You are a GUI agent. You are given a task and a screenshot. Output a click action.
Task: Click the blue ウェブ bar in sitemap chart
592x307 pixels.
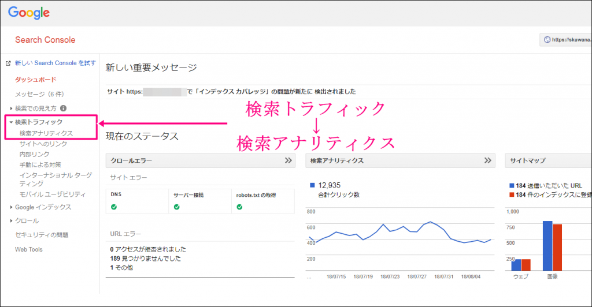point(516,265)
